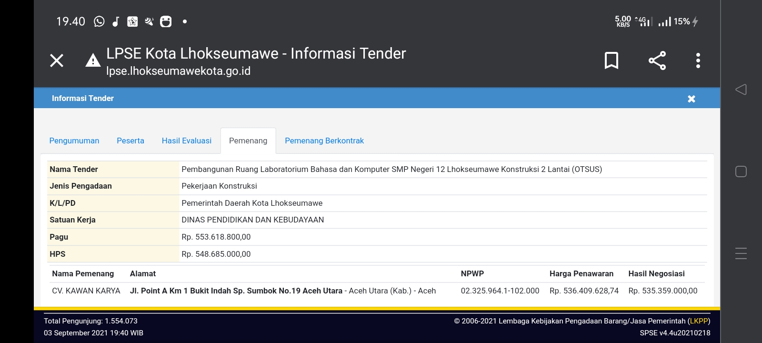The image size is (762, 343).
Task: Open the LKPP link in footer
Action: click(x=699, y=321)
